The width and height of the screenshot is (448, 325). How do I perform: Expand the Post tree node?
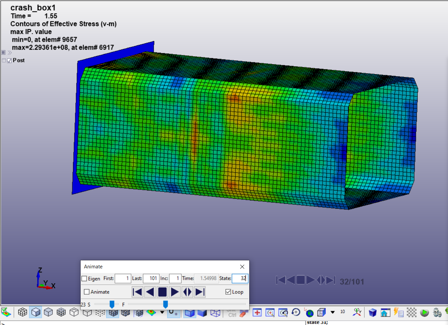coord(4,60)
